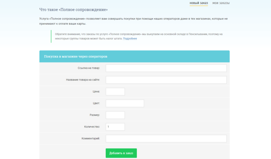
Task: Select the «Цена:» label text
Action: tap(96, 92)
